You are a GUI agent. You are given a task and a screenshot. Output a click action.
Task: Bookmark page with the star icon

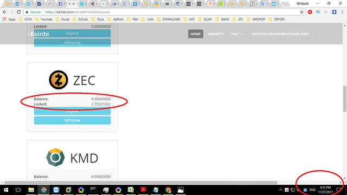coord(301,12)
